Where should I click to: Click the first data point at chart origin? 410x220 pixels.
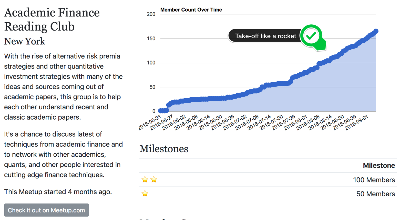161,111
